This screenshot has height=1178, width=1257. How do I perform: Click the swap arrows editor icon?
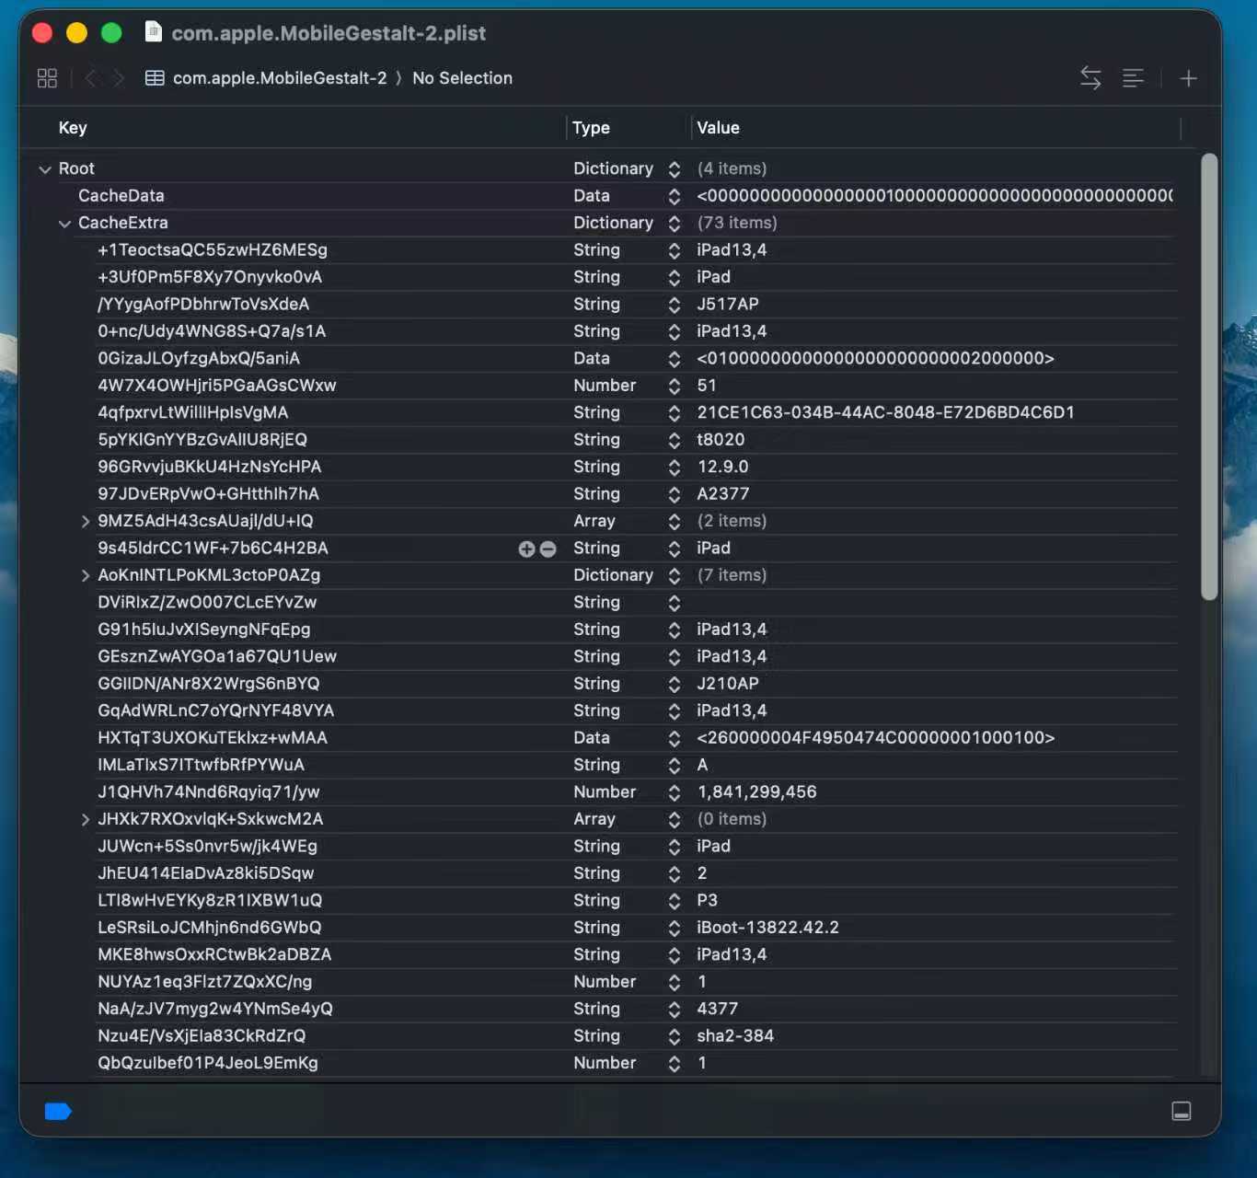tap(1090, 78)
